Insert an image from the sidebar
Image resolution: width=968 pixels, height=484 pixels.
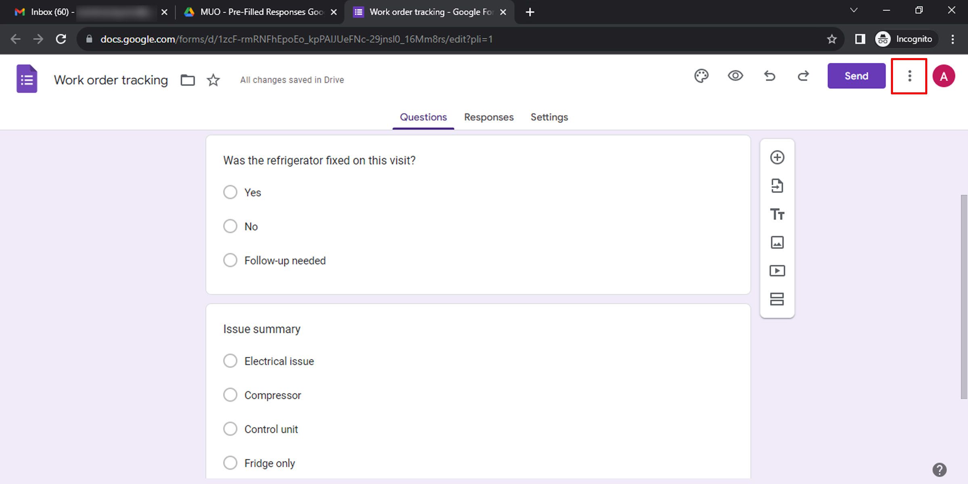point(777,242)
